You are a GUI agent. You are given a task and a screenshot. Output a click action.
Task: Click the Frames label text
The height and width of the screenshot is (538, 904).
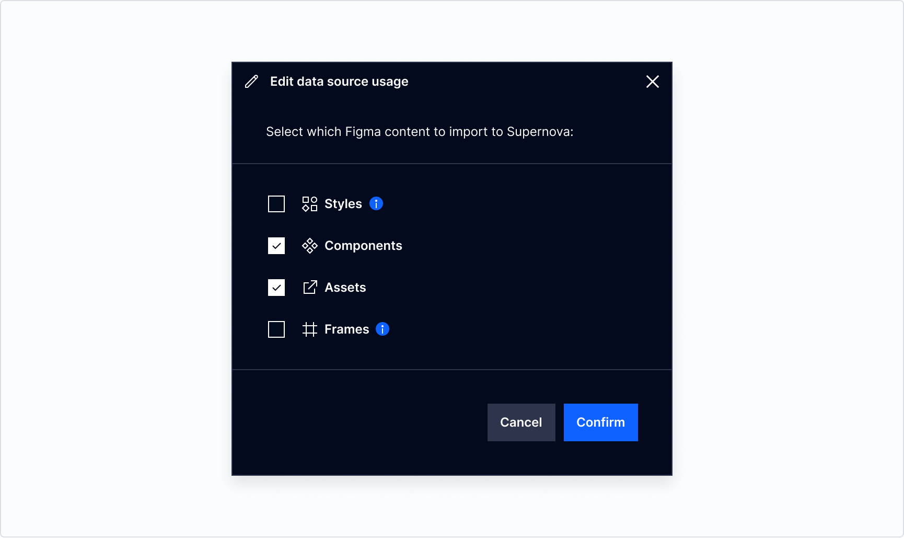[347, 329]
